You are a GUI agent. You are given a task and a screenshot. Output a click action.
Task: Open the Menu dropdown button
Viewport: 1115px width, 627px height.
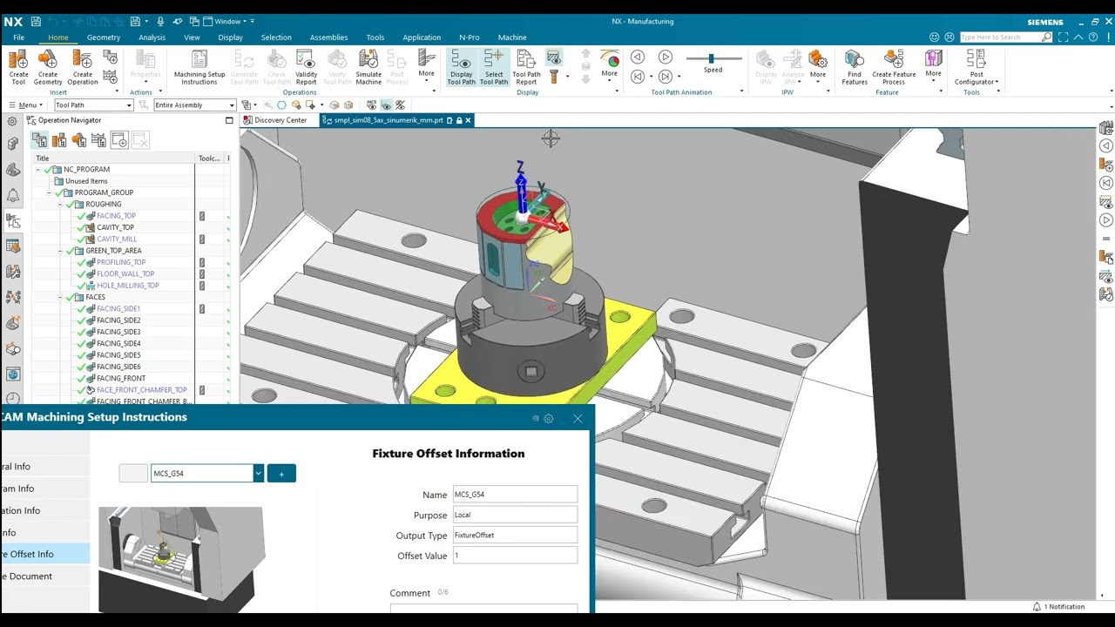tap(24, 104)
